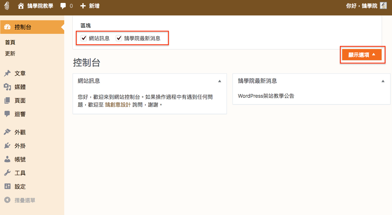392x215 pixels.
Task: Click the speech bubble icon for 迴響
Action: 7,114
